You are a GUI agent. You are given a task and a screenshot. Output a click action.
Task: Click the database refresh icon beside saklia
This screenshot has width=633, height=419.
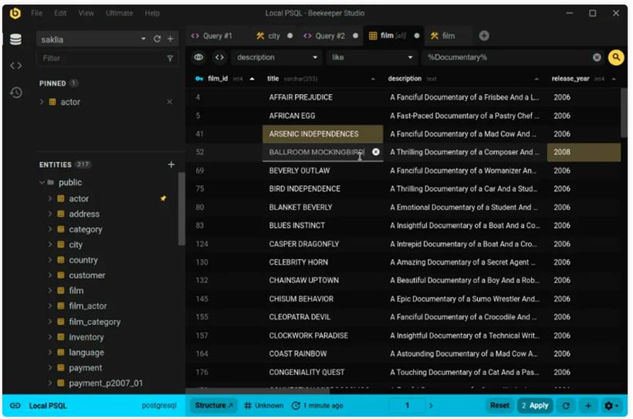tap(157, 39)
